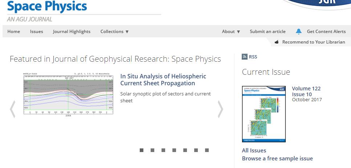This screenshot has height=168, width=351.
Task: Select the first carousel dot
Action: [142, 150]
